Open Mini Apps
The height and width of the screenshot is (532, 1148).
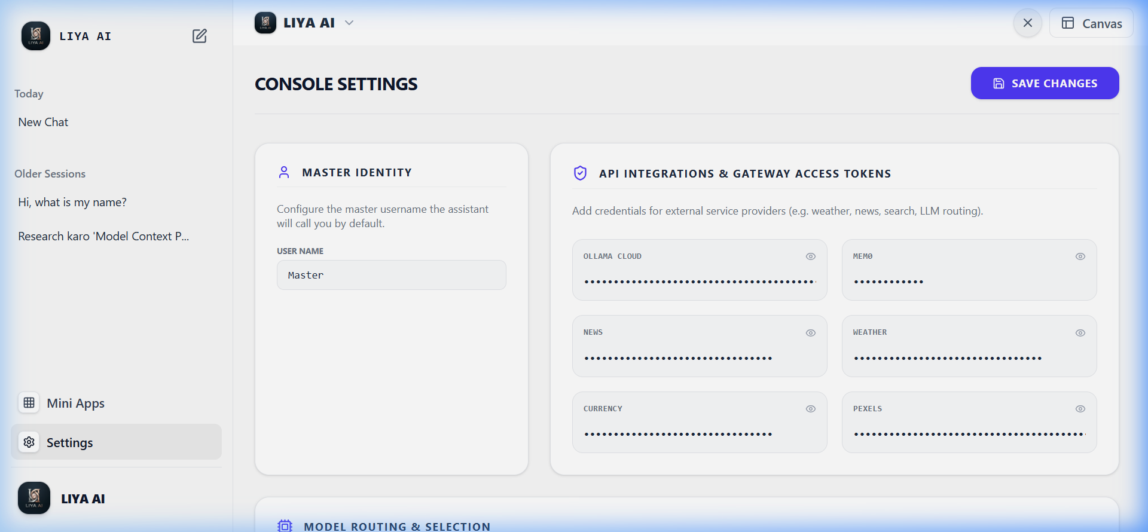[116, 403]
